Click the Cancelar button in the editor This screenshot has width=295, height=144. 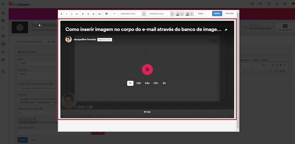click(229, 14)
